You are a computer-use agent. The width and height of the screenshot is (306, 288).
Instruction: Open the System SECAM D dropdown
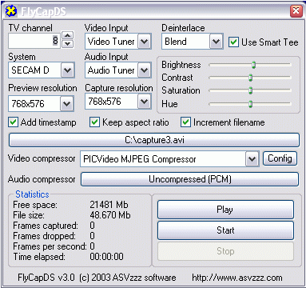pyautogui.click(x=67, y=70)
